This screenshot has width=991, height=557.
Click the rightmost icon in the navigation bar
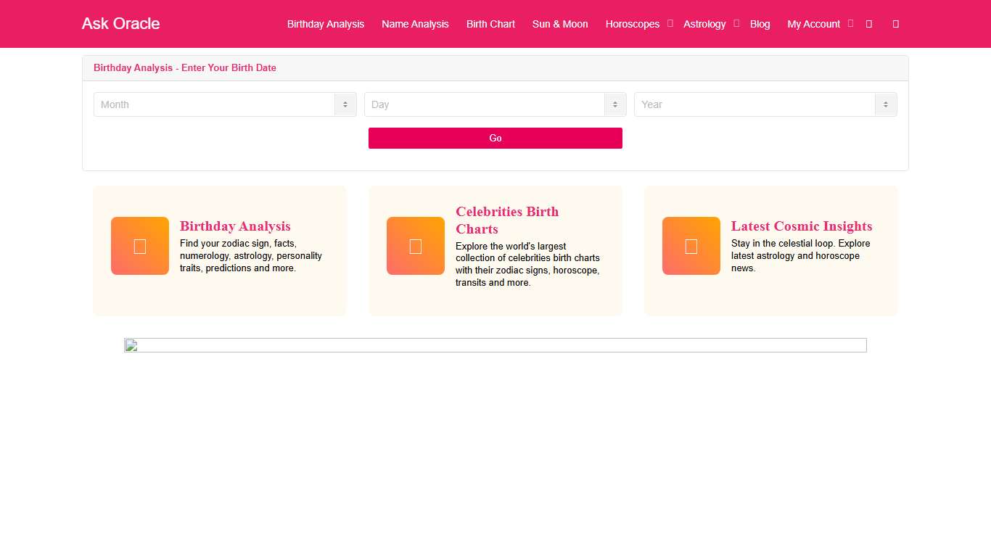[x=895, y=23]
